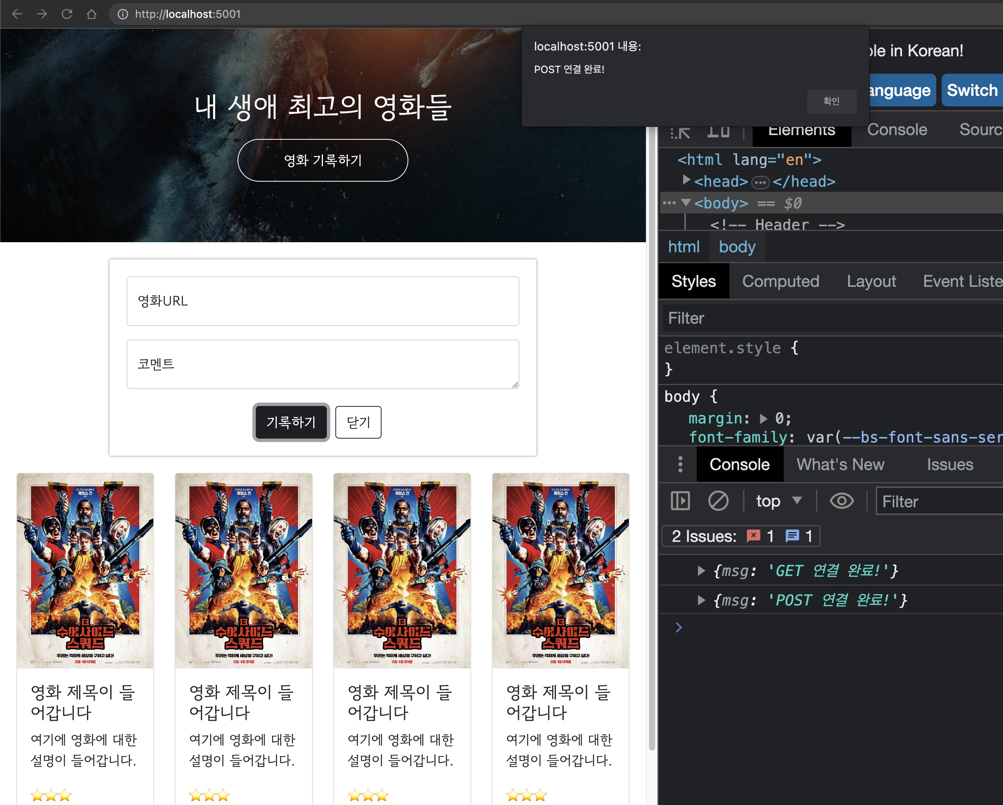Click 확인 button in alert dialog
This screenshot has width=1003, height=805.
(x=831, y=101)
